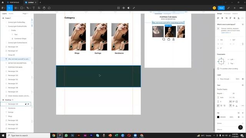This screenshot has width=246, height=138.
Task: Enable Fix position when scrolling
Action: pyautogui.click(x=218, y=69)
